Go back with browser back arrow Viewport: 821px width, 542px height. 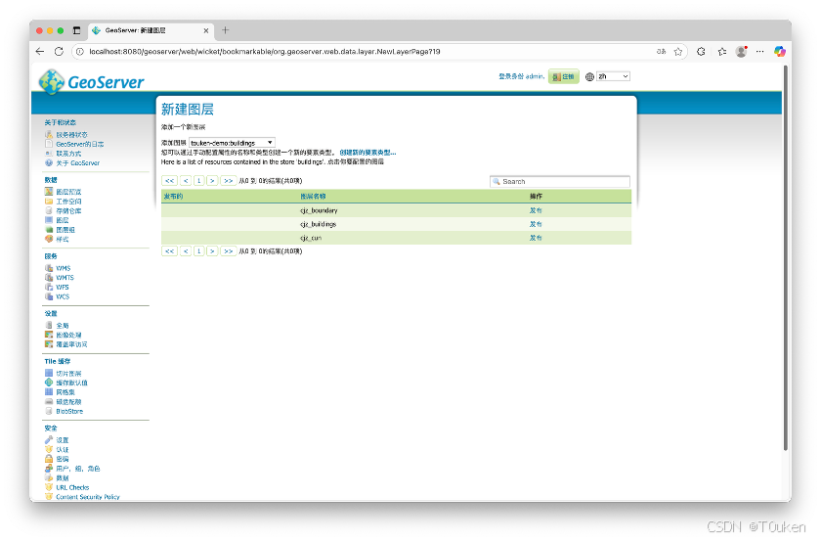pos(40,52)
